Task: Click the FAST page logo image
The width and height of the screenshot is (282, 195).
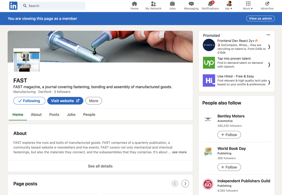Action: coord(27,60)
